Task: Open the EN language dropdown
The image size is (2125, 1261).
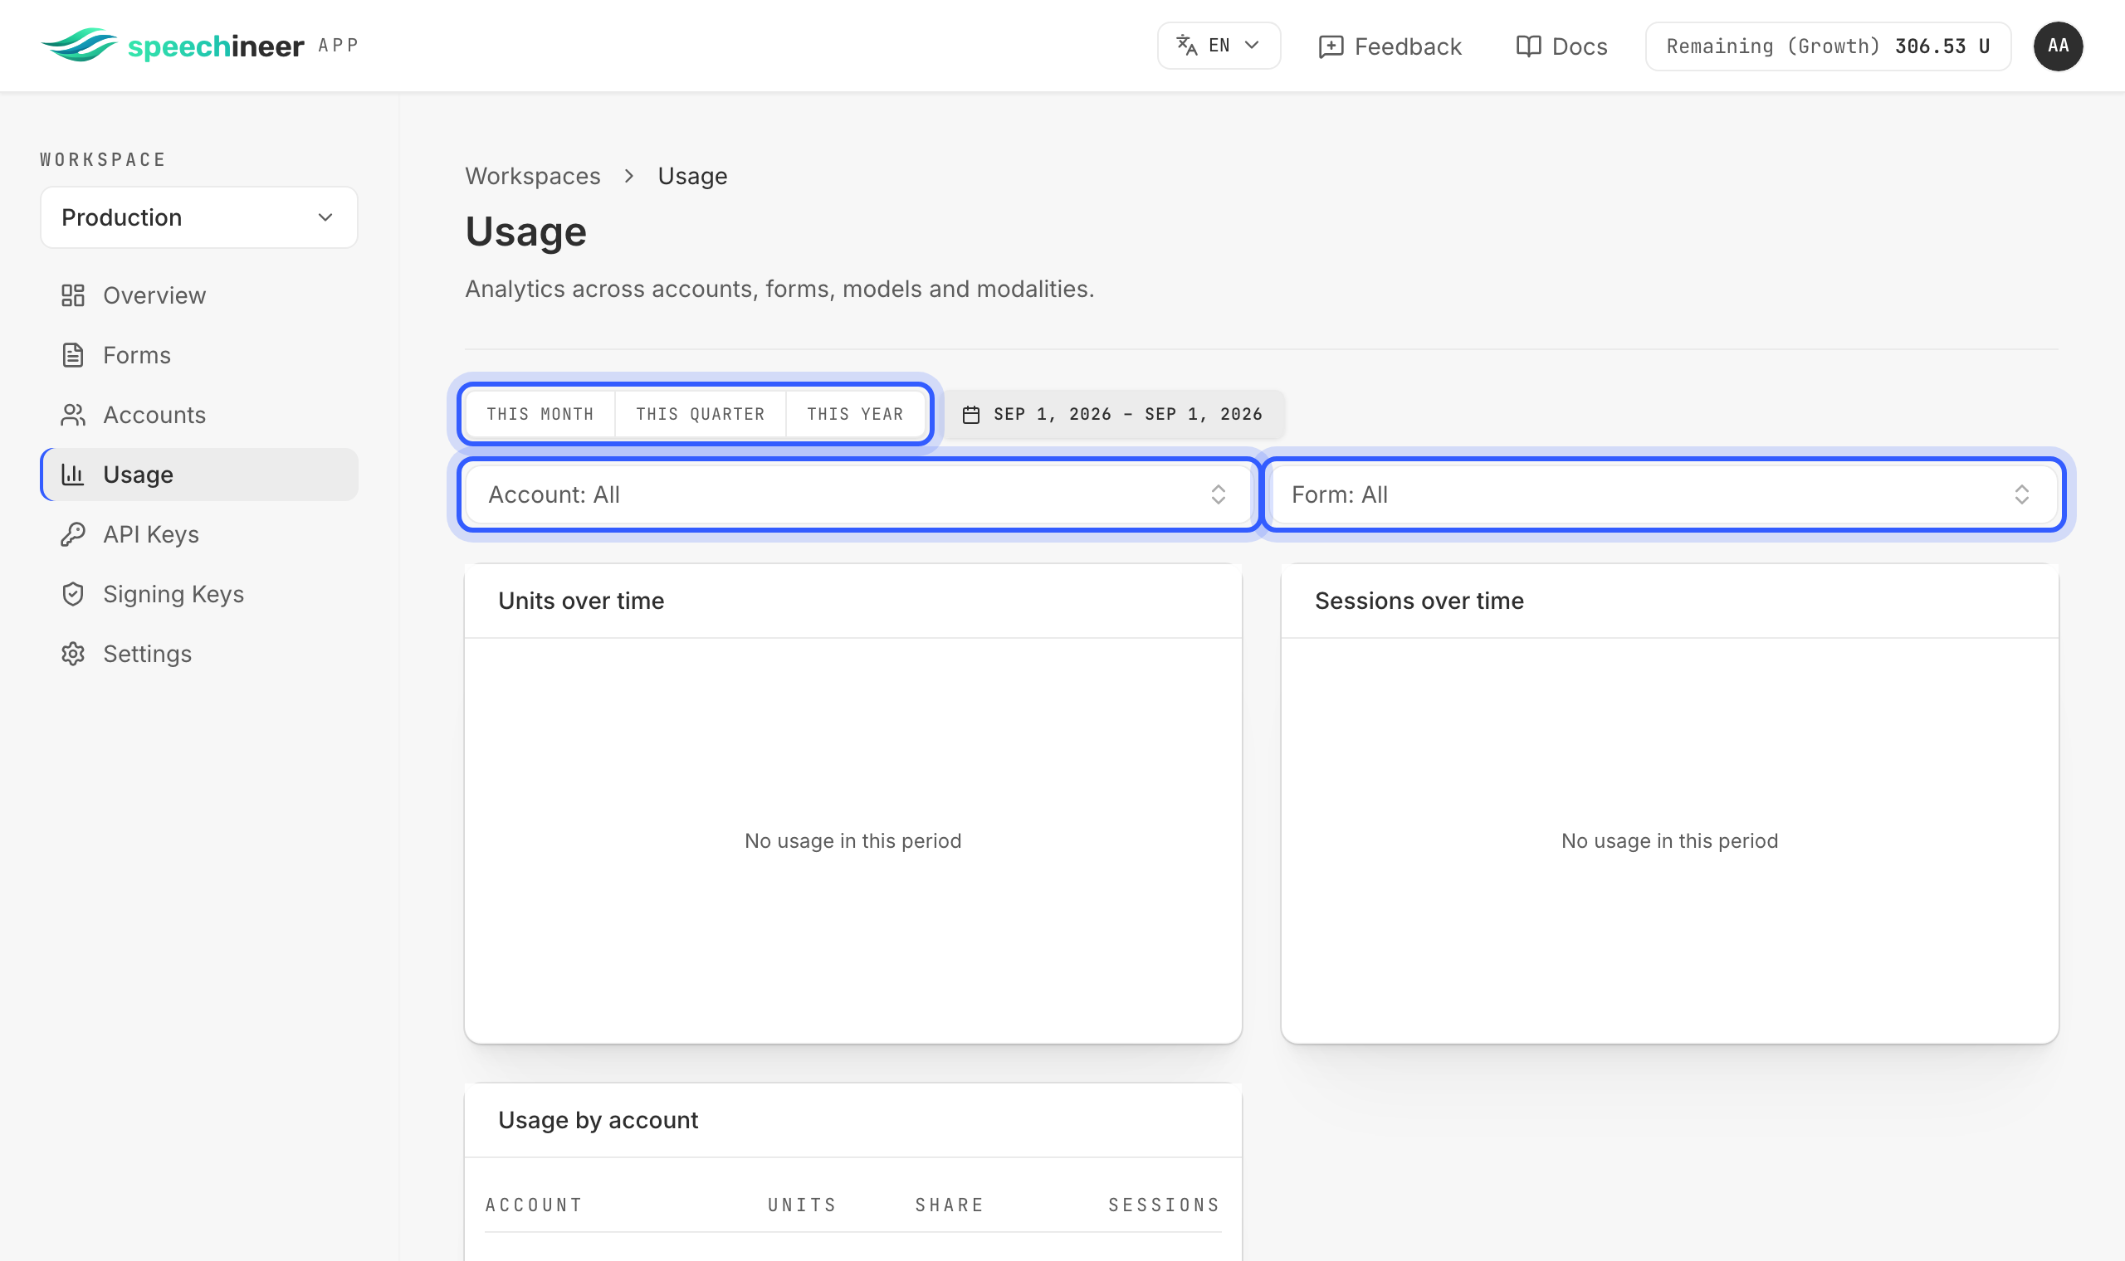Action: coord(1218,46)
